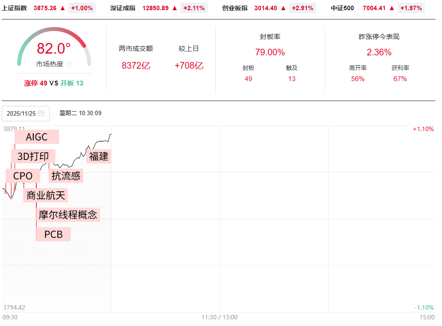Click the 市场热度 help info icon
Image resolution: width=442 pixels, height=326 pixels.
coord(69,64)
